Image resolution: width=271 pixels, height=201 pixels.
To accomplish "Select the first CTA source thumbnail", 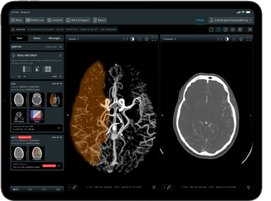I will coord(19,100).
